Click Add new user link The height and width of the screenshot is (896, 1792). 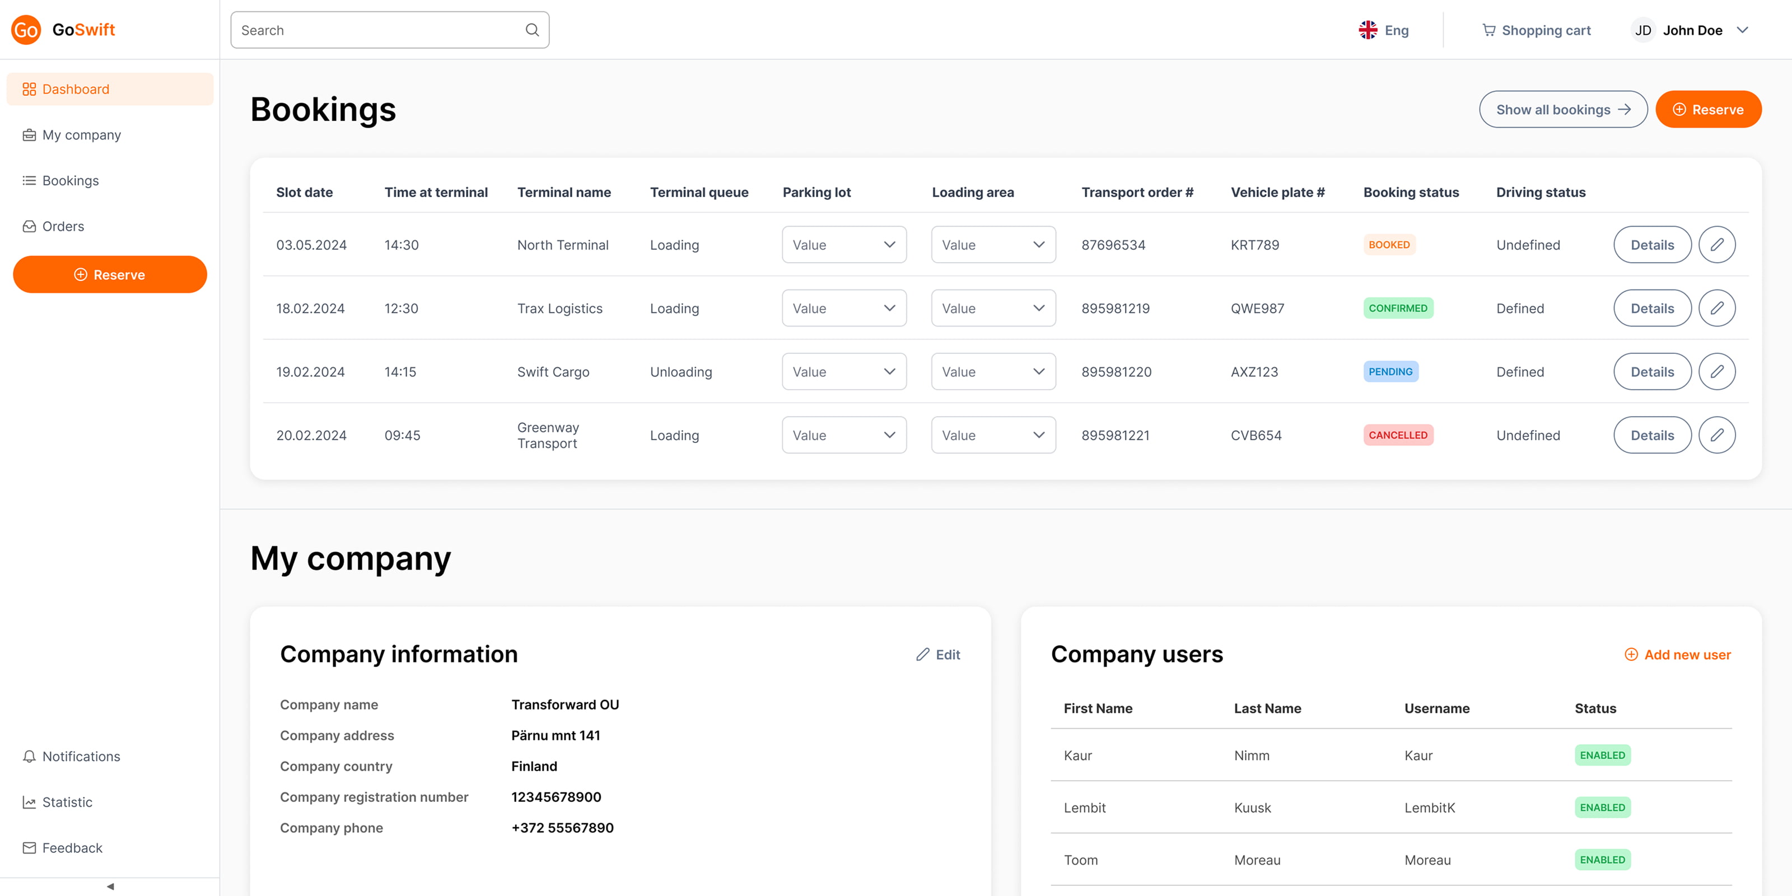point(1678,655)
